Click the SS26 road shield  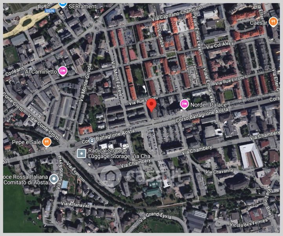tap(49, 11)
